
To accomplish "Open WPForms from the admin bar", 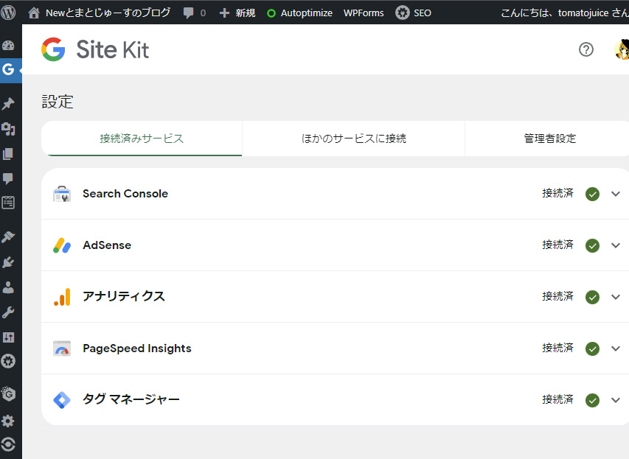I will (x=364, y=13).
